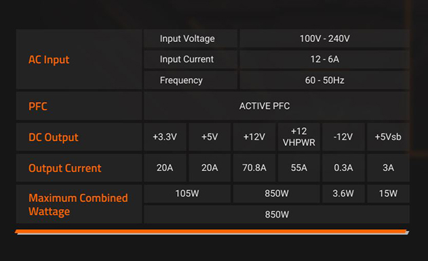Select the Frequency label cell
Image resolution: width=428 pixels, height=261 pixels.
(191, 80)
